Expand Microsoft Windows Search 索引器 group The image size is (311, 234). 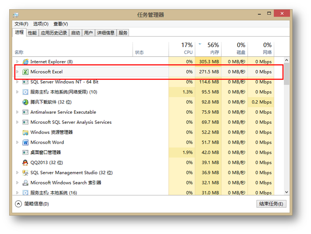pyautogui.click(x=17, y=183)
